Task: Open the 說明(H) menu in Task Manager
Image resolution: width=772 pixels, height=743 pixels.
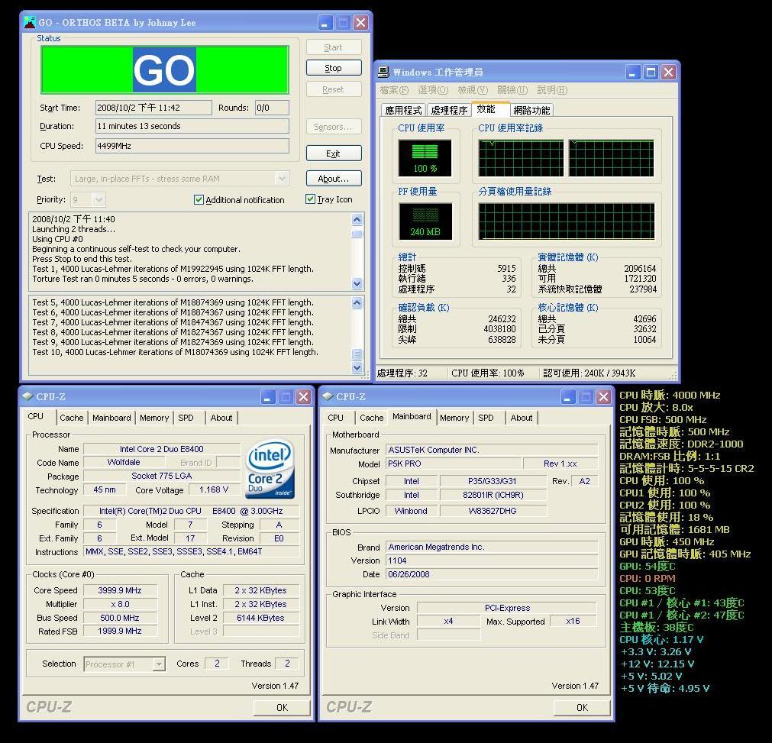Action: click(552, 90)
